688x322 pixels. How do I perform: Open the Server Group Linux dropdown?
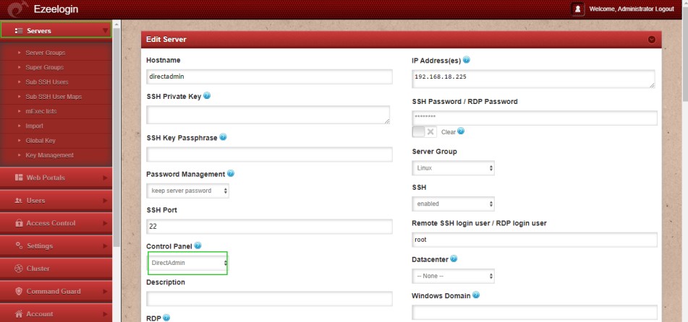pyautogui.click(x=454, y=167)
